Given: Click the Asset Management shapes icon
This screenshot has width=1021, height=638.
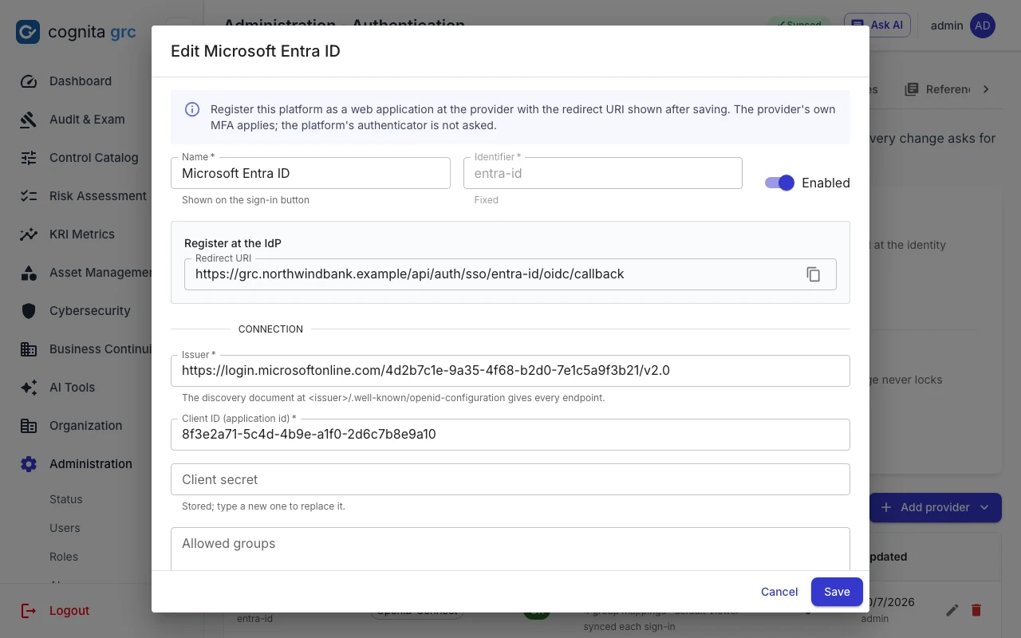Looking at the screenshot, I should [29, 273].
